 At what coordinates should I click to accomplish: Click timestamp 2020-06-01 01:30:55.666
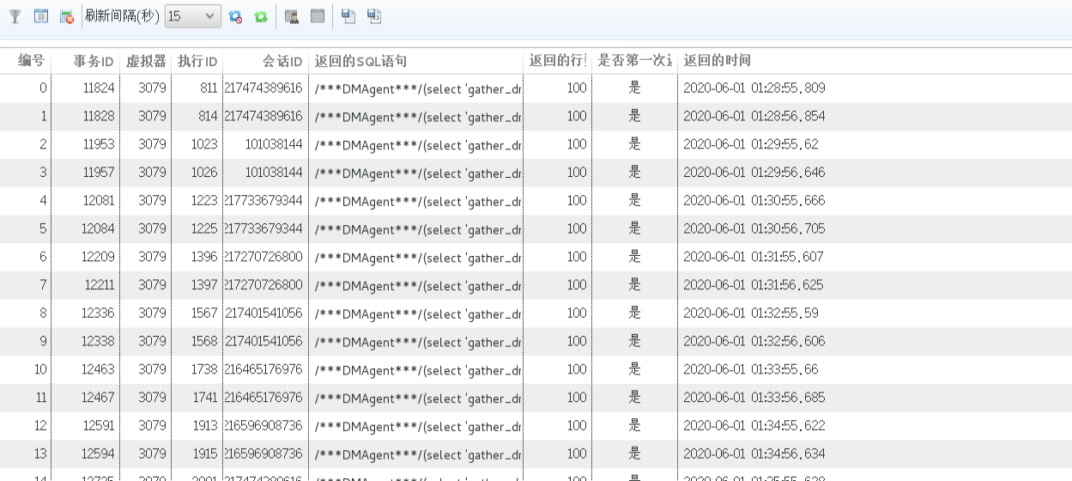pyautogui.click(x=754, y=200)
